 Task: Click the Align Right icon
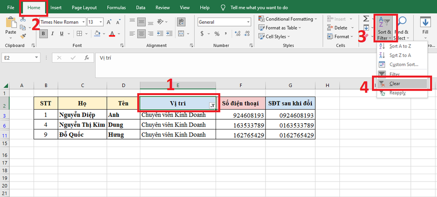point(151,33)
